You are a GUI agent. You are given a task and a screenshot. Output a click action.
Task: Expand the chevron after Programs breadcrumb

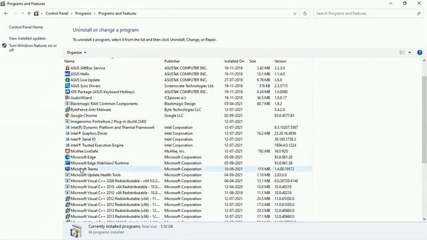tap(95, 13)
